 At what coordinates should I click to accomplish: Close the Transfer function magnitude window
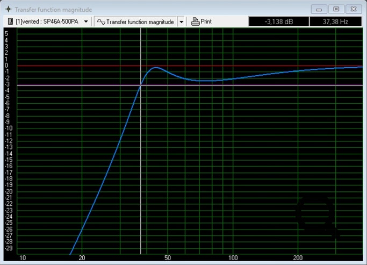pyautogui.click(x=353, y=9)
